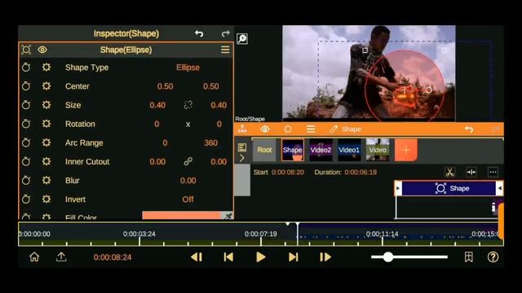Edit Arc Range end value 360

210,143
